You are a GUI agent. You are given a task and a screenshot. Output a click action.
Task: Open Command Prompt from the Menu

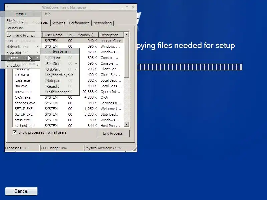click(x=20, y=35)
